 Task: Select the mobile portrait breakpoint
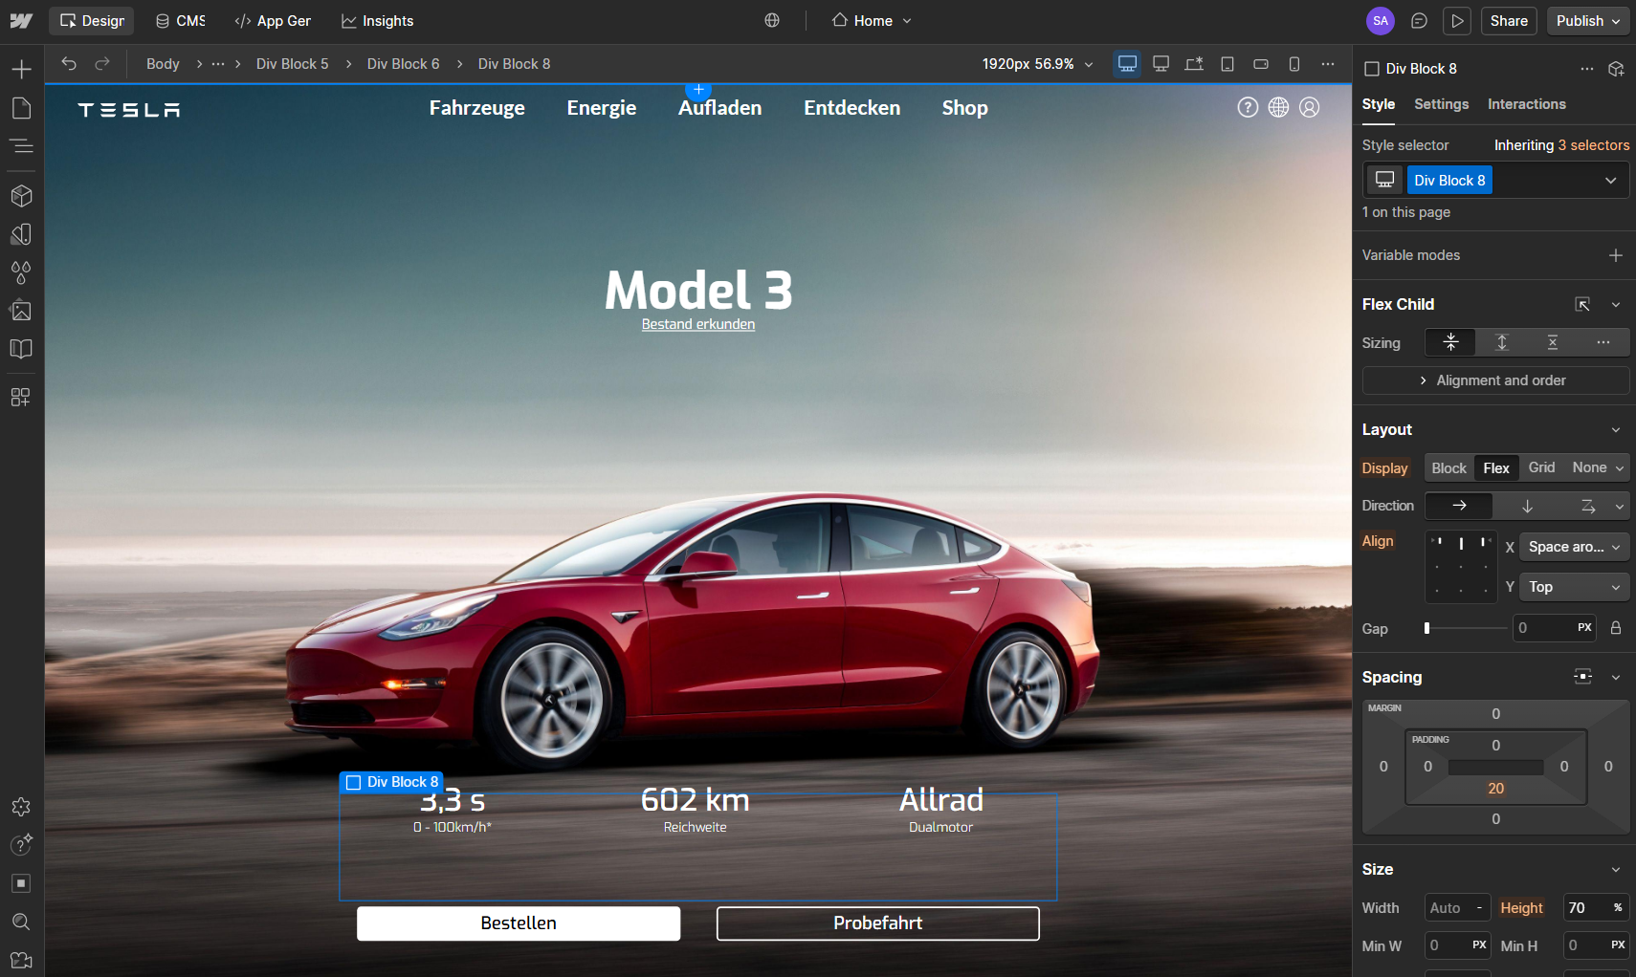pos(1293,64)
